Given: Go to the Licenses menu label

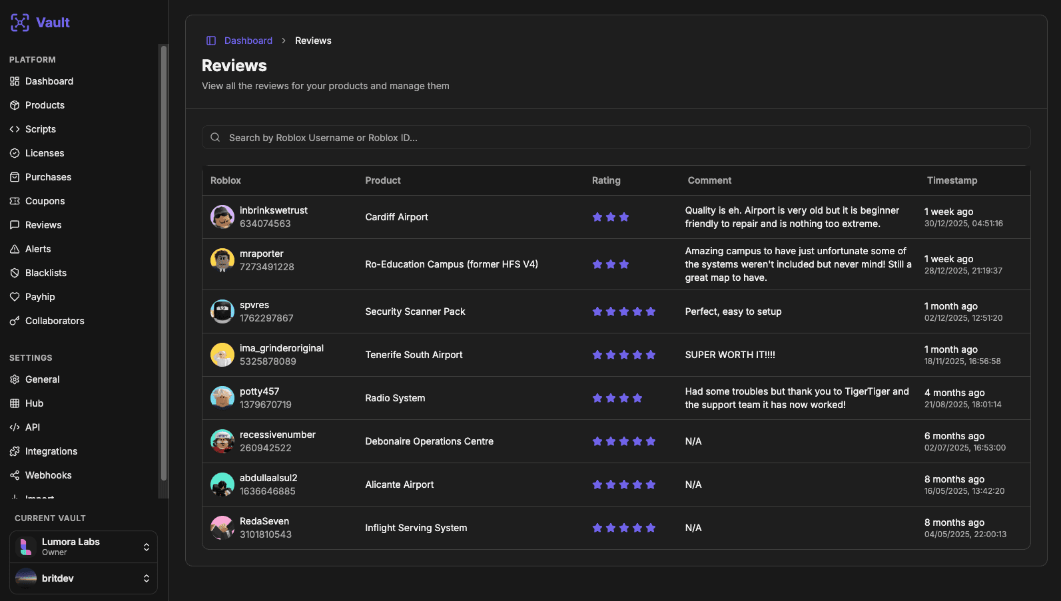Looking at the screenshot, I should (x=45, y=153).
